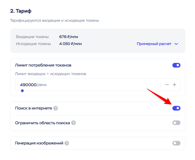Decrease token limit with minus button
This screenshot has height=160, width=195.
click(x=167, y=85)
